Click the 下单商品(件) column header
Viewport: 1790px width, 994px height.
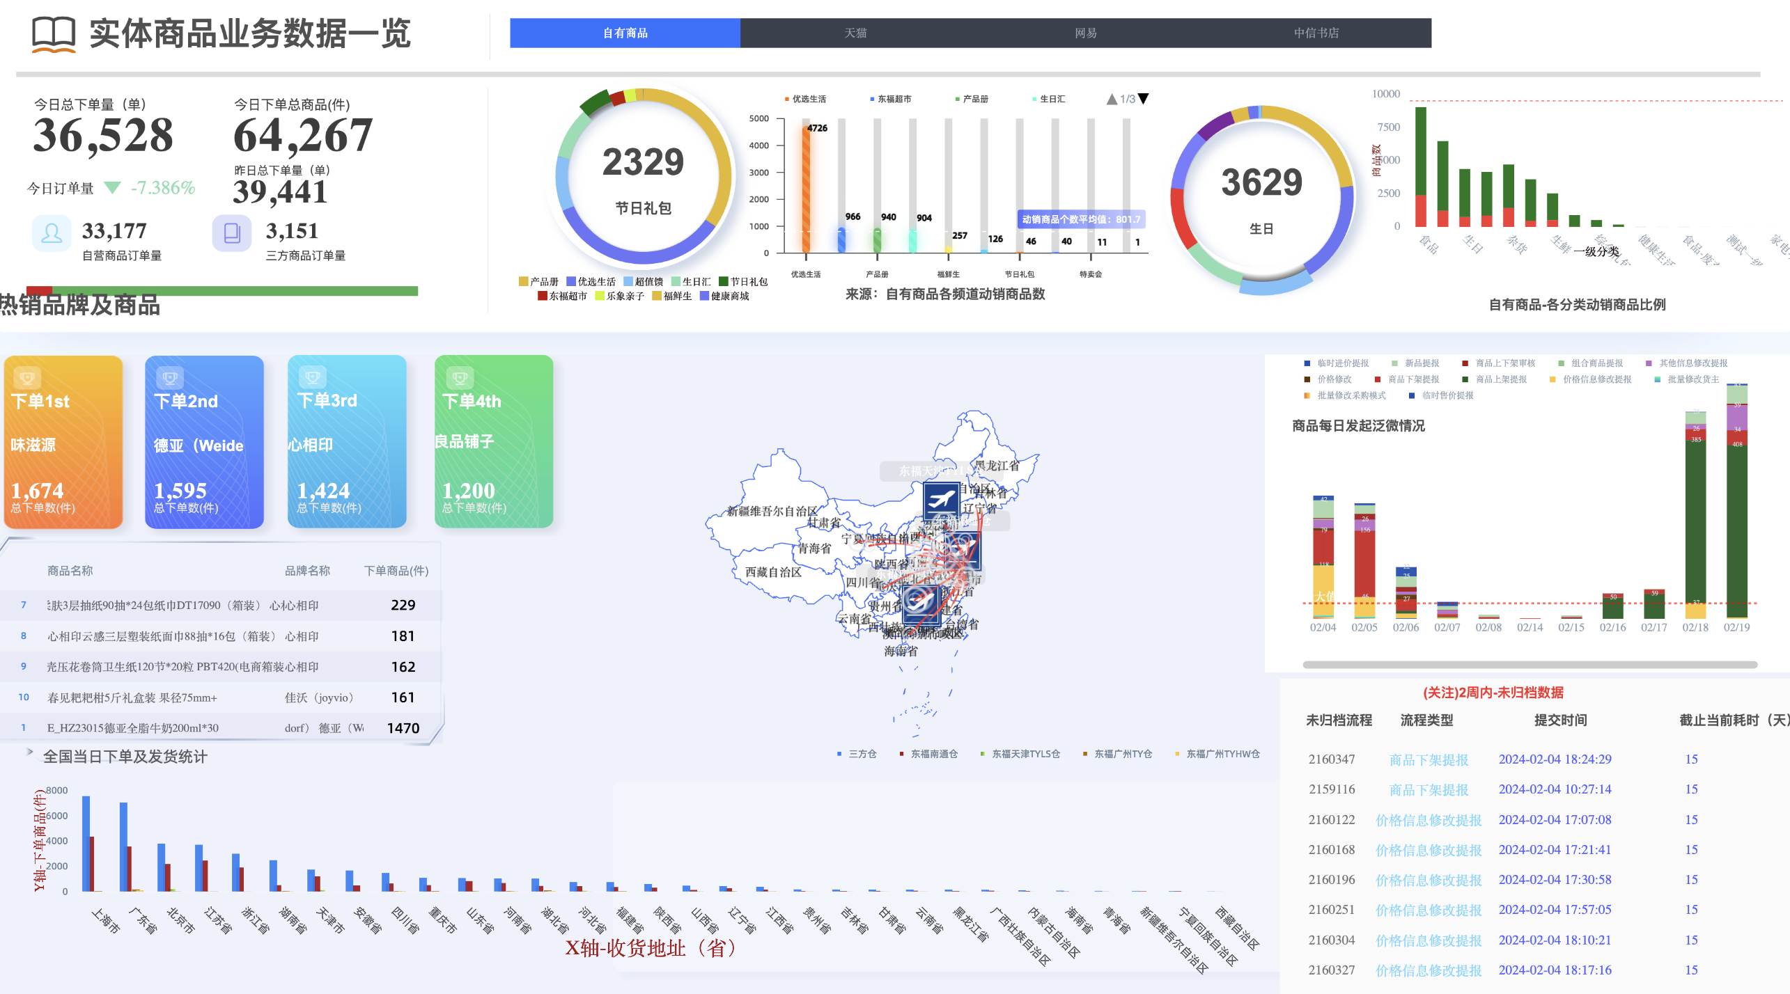tap(396, 571)
